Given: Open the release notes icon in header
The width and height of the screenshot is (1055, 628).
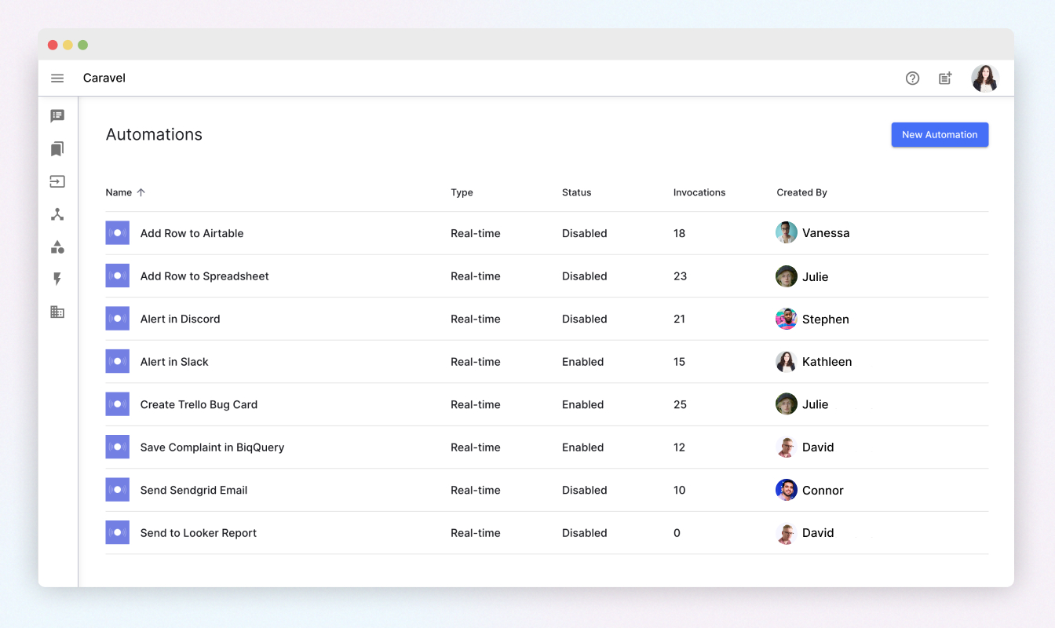Looking at the screenshot, I should 945,78.
